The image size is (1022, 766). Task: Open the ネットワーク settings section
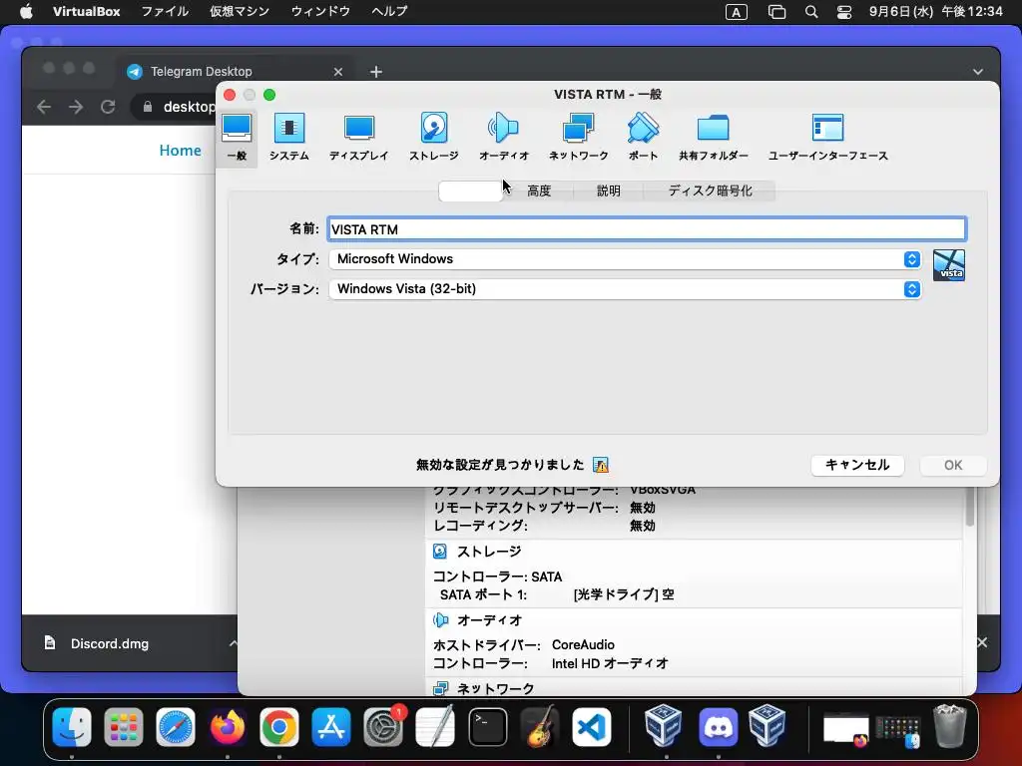click(578, 137)
